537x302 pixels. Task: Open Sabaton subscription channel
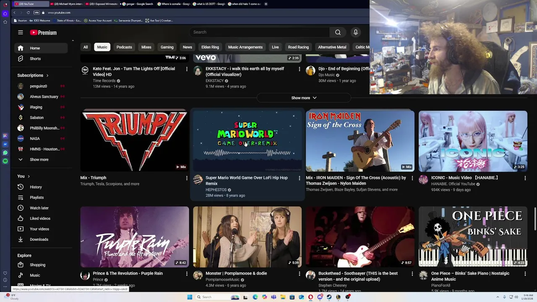pos(41,117)
